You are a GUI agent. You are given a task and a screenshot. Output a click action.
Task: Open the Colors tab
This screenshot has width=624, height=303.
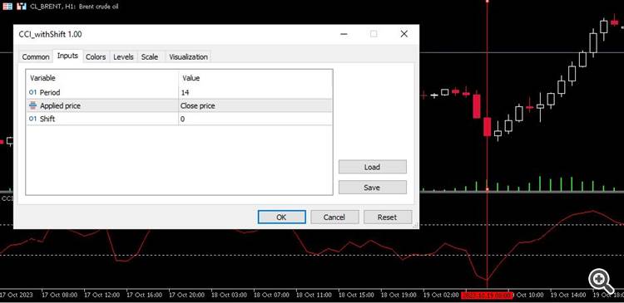click(96, 56)
